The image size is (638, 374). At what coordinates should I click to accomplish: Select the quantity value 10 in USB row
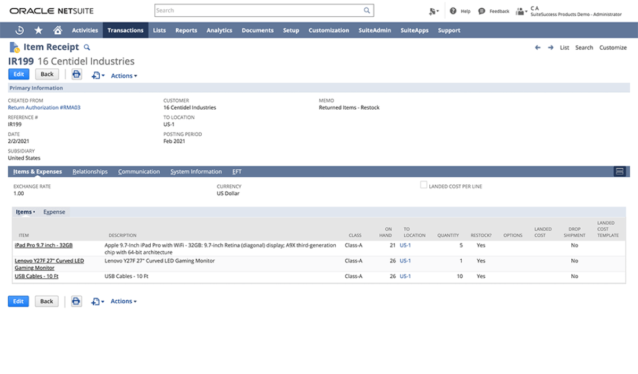[460, 277]
